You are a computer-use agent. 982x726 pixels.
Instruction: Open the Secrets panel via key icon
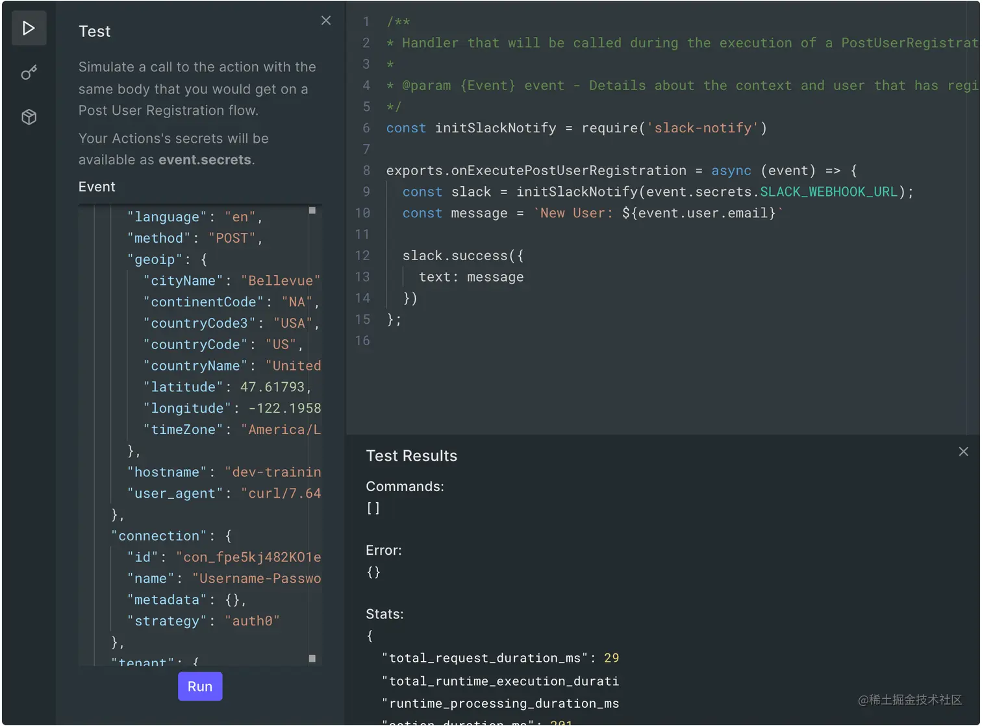tap(29, 73)
